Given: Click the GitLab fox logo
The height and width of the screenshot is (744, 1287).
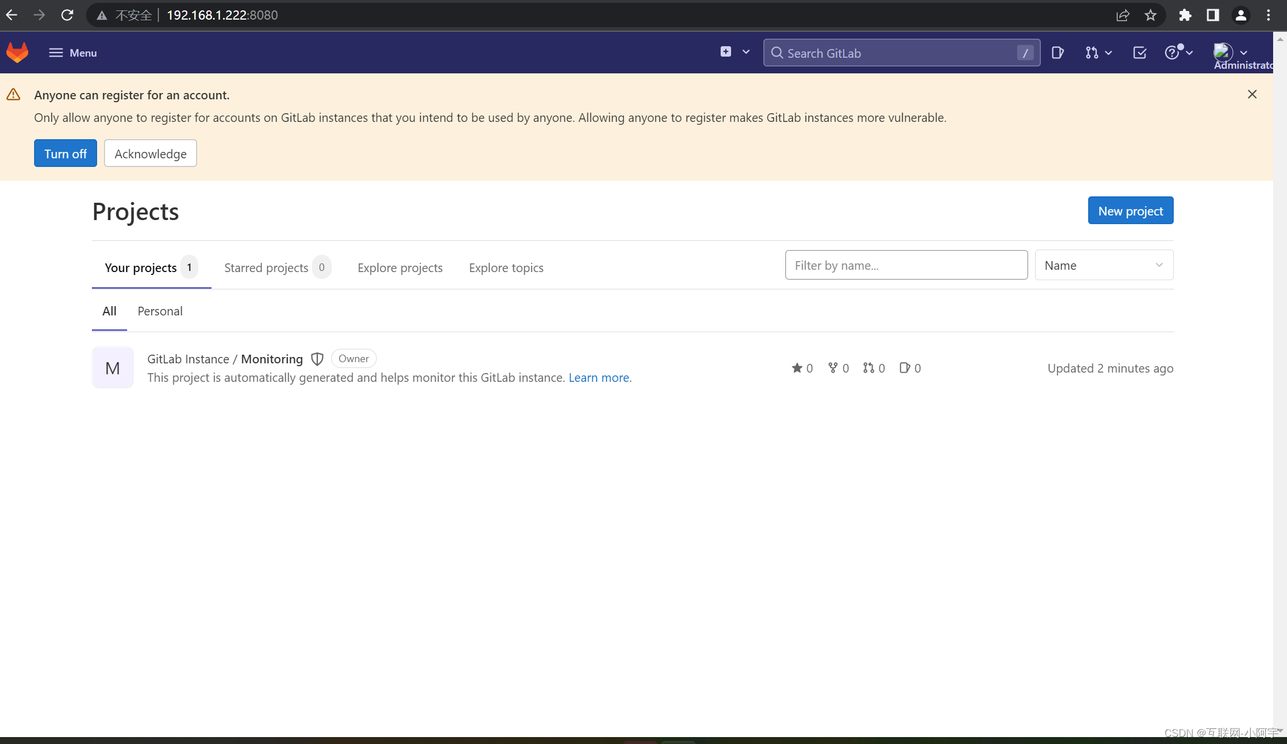Looking at the screenshot, I should pyautogui.click(x=17, y=53).
